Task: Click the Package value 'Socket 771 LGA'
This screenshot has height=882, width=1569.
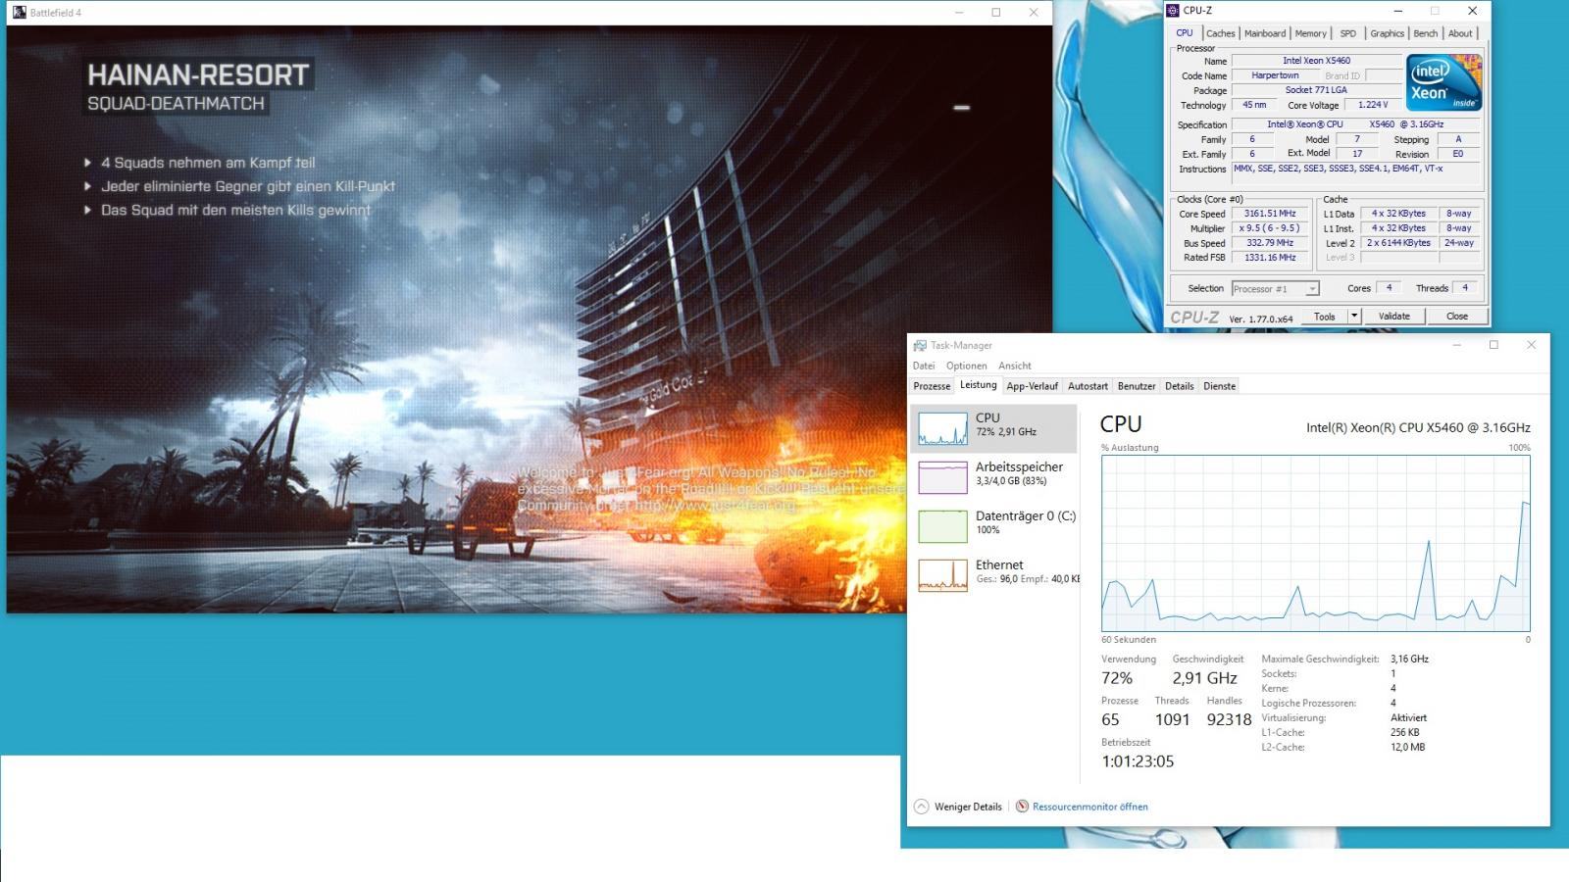Action: tap(1316, 90)
